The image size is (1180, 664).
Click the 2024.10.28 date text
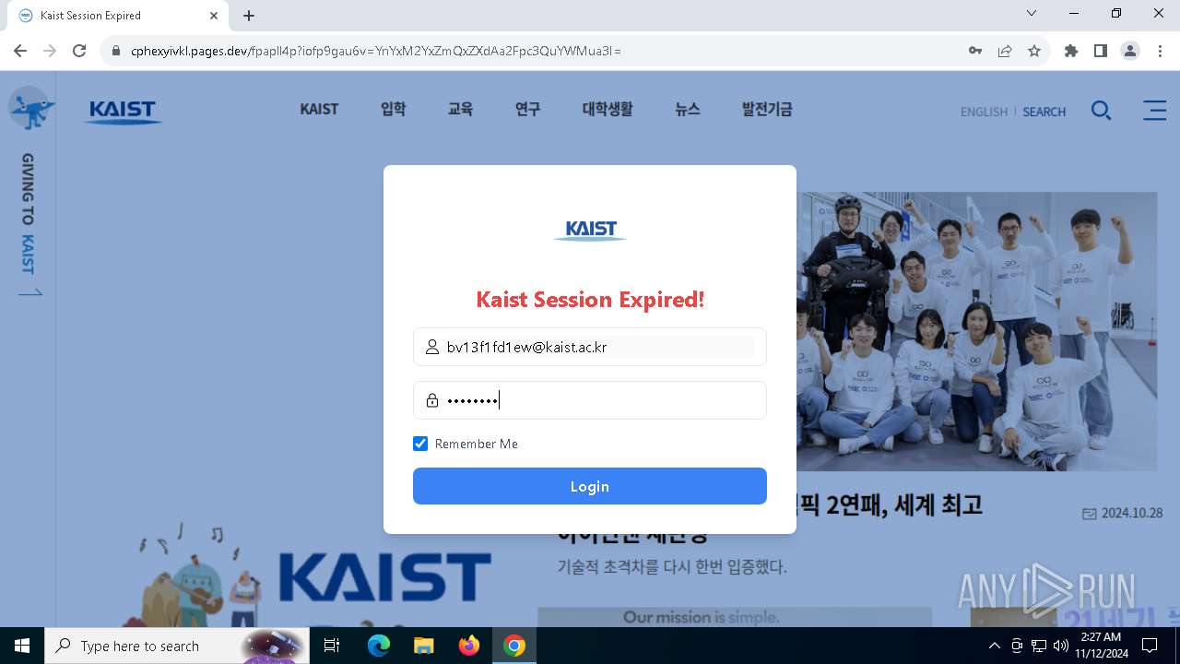(x=1132, y=513)
